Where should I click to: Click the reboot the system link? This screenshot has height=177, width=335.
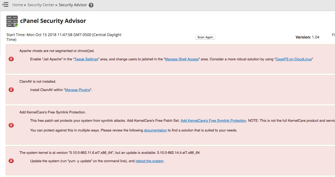149,161
